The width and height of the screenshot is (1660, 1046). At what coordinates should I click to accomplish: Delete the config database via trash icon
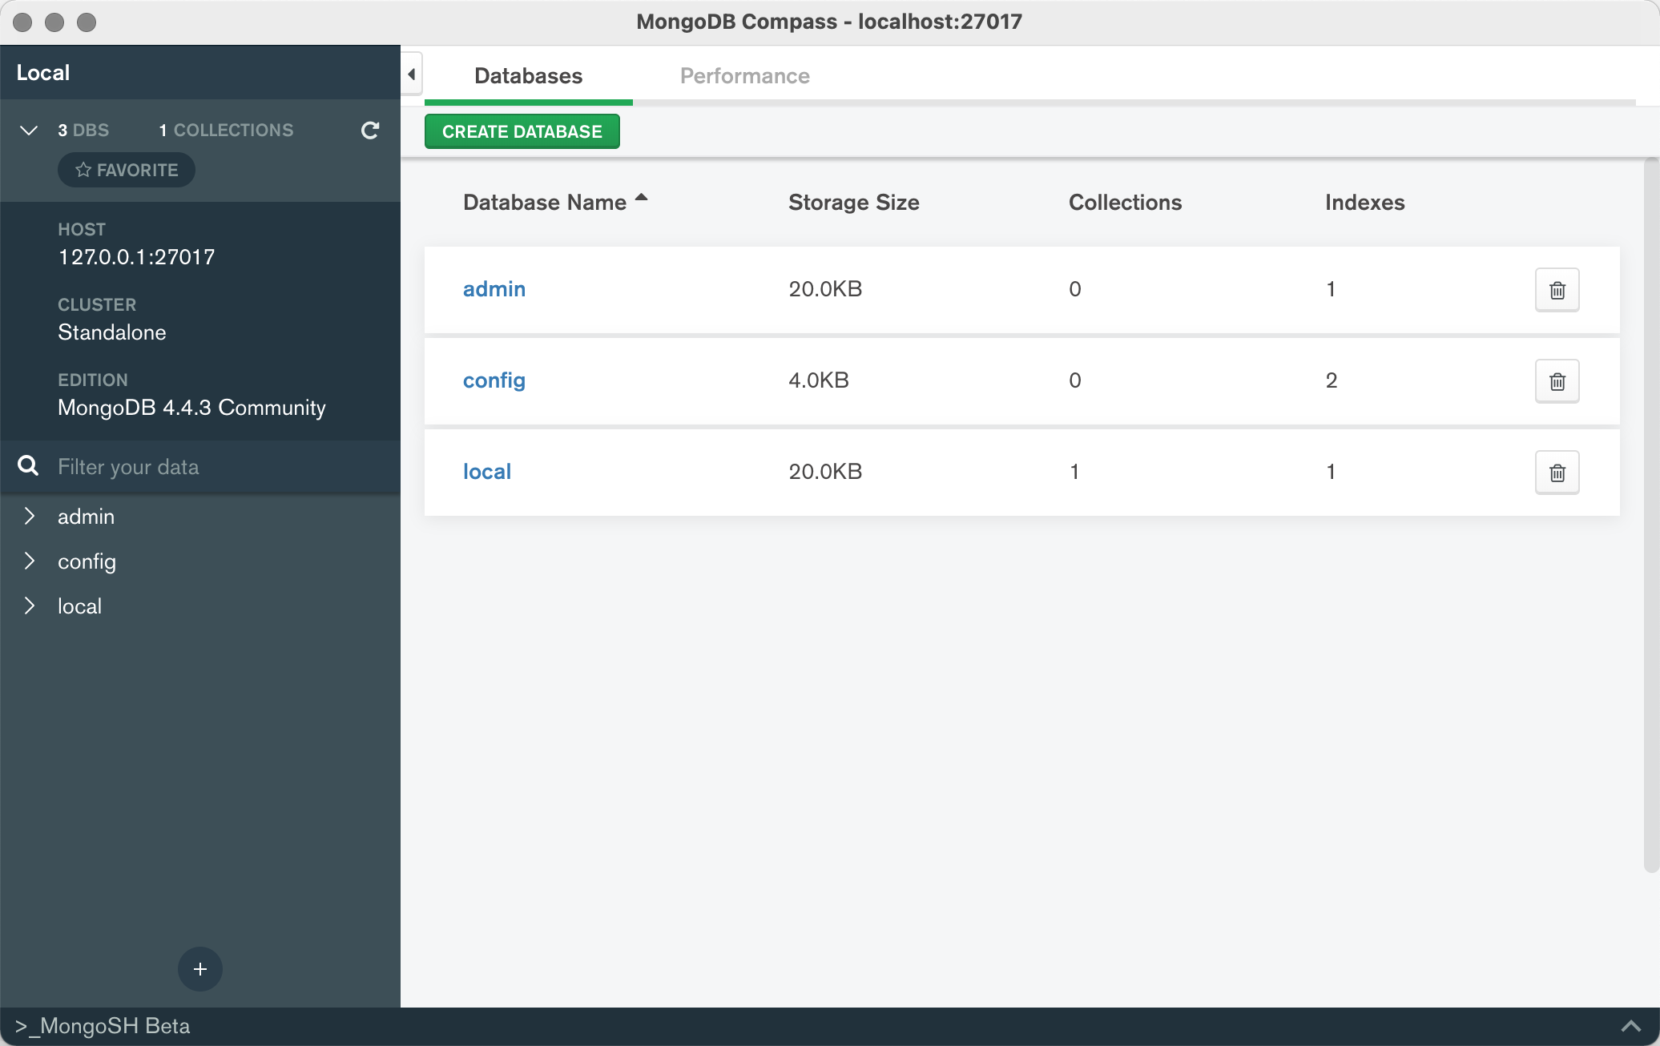(1557, 381)
